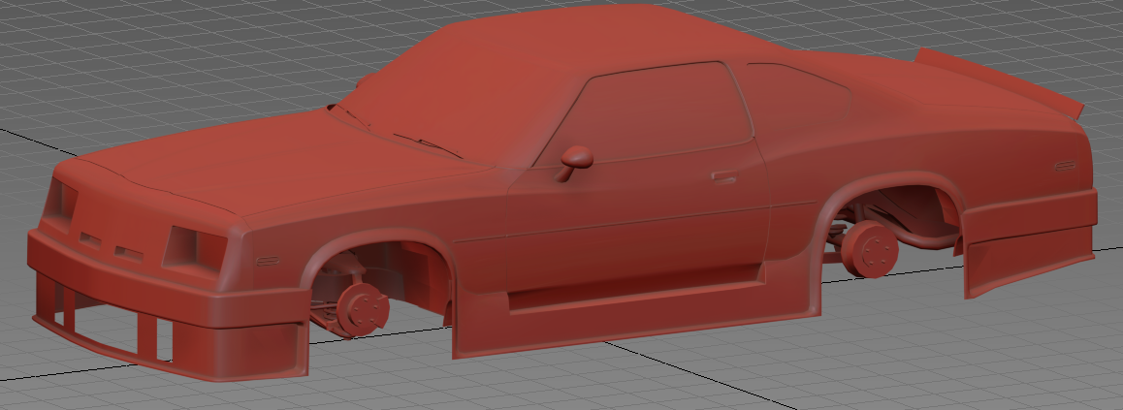Select the front brake disc in the wheel arch

(363, 309)
